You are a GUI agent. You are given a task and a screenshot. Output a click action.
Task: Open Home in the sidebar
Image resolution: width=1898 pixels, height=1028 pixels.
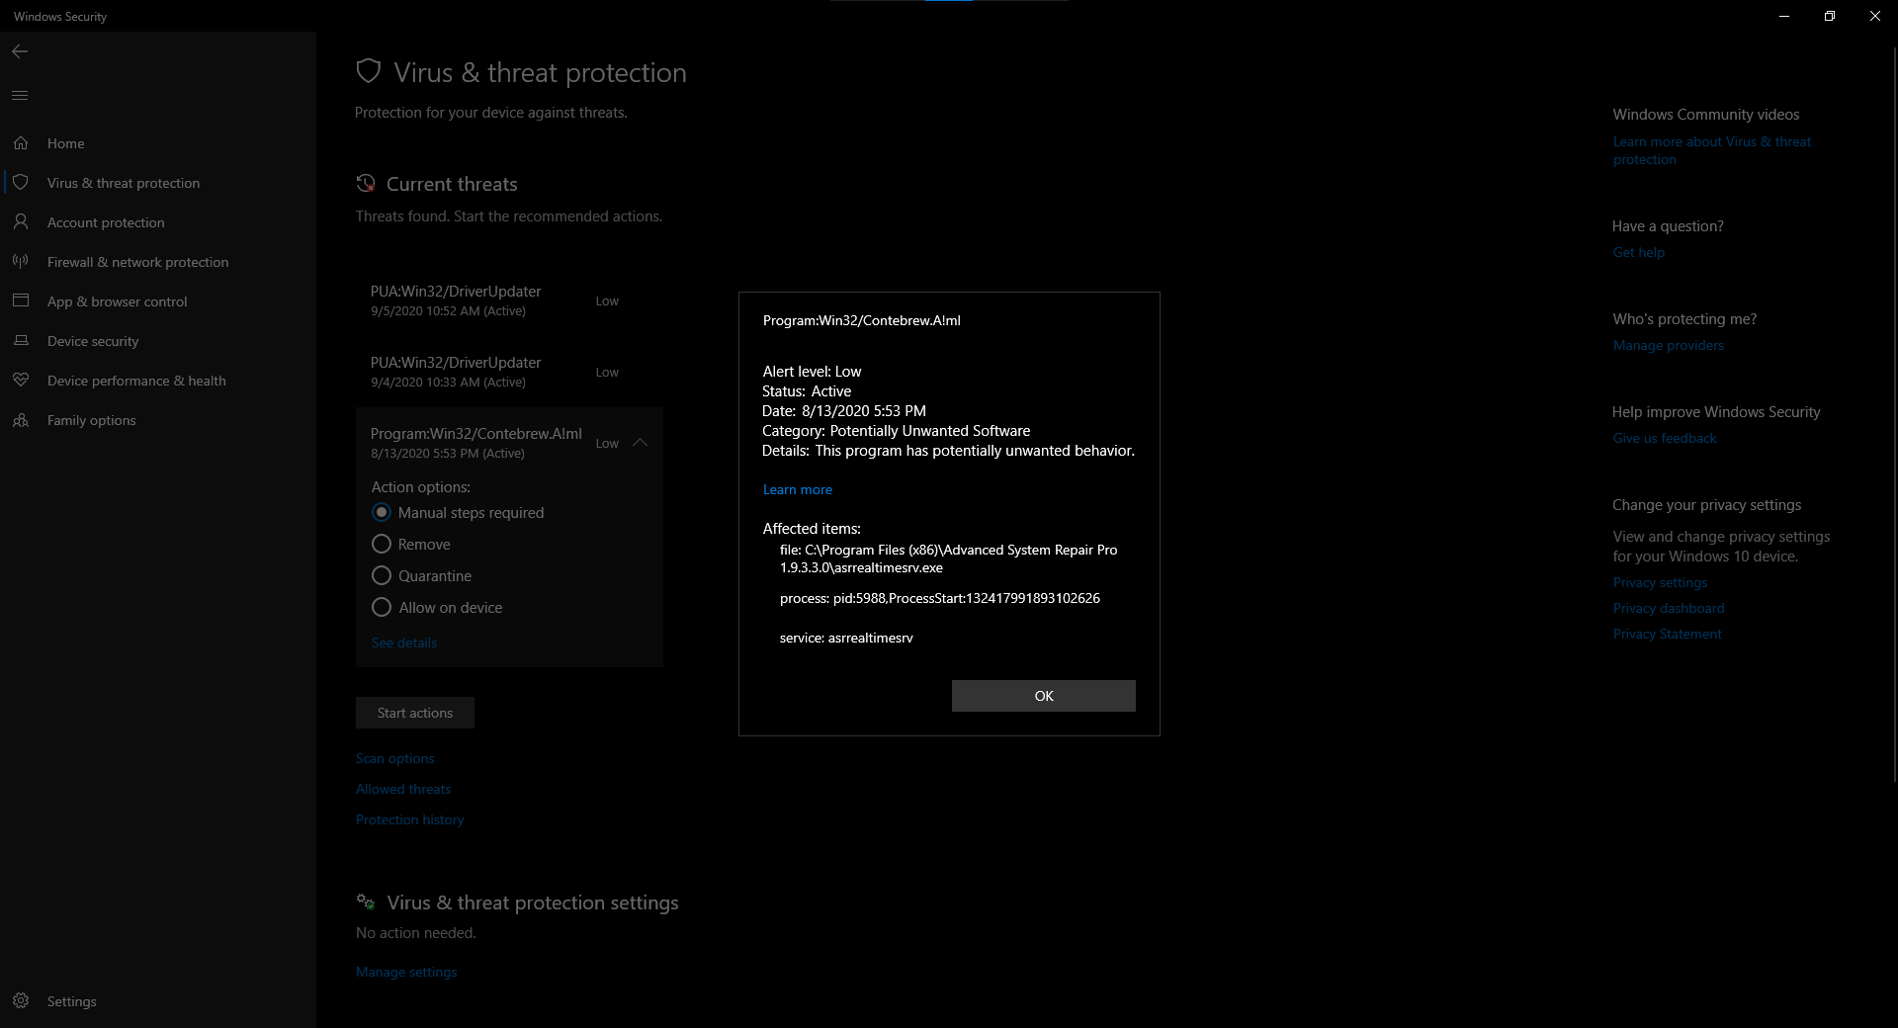click(158, 143)
